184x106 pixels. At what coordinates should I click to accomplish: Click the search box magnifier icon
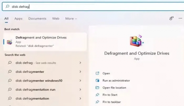click(8, 6)
